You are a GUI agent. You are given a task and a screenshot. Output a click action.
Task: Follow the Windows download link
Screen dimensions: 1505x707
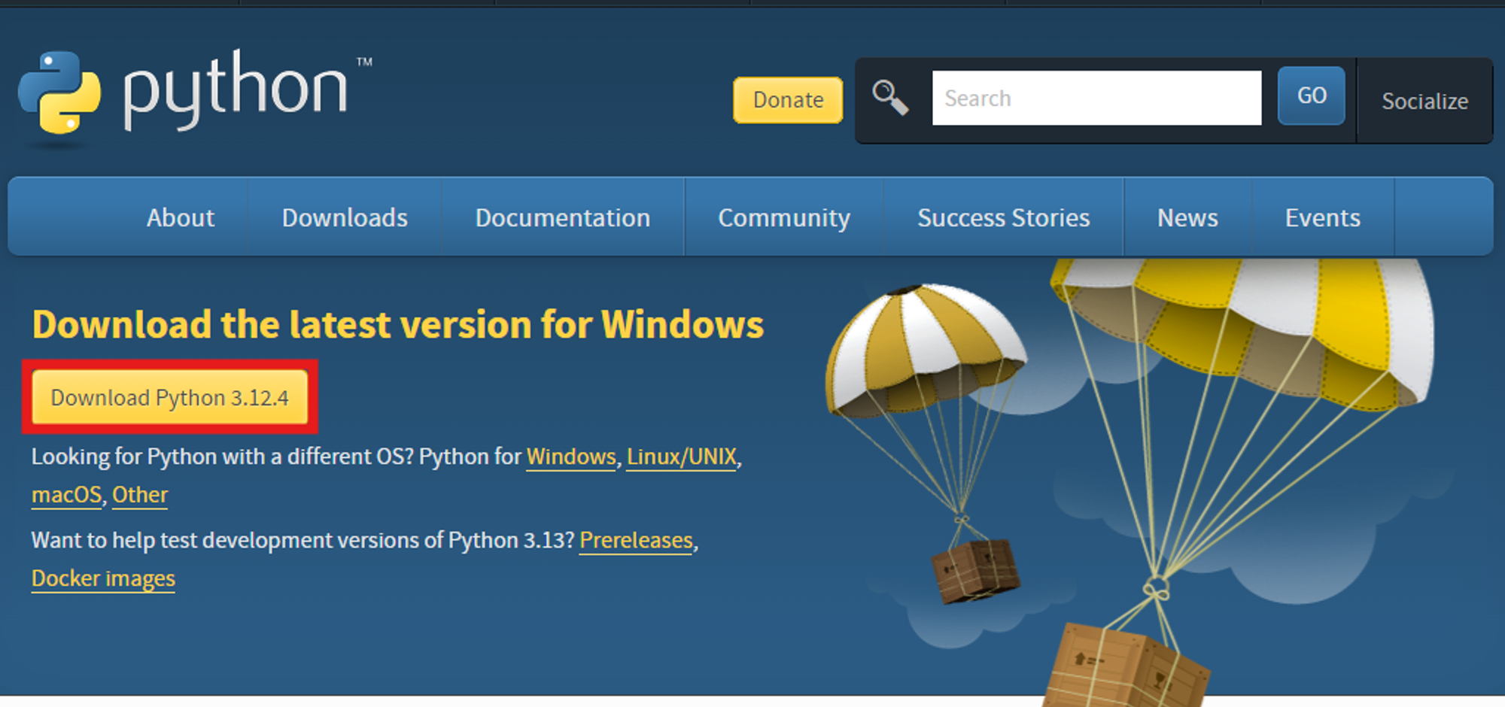[571, 457]
